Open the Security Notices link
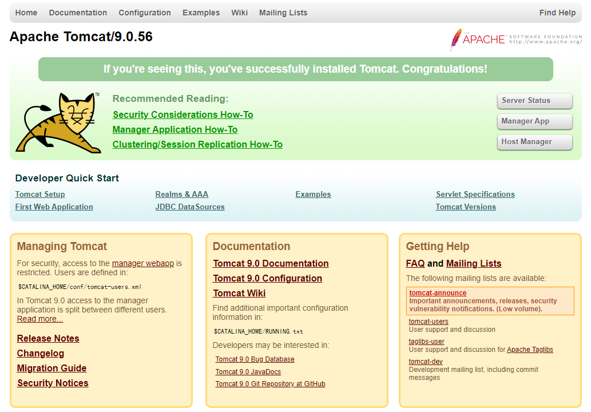Screen dimensions: 591x412 click(53, 383)
